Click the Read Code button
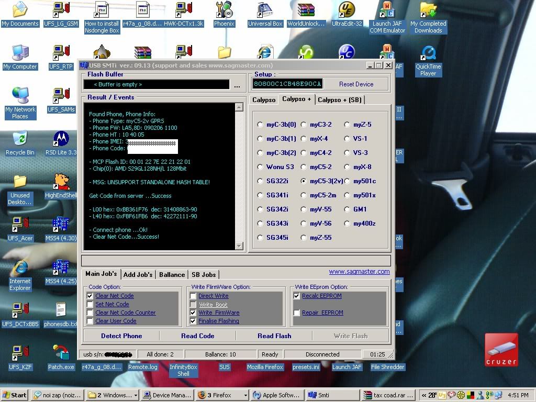Viewport: 536px width, 402px height. 198,336
